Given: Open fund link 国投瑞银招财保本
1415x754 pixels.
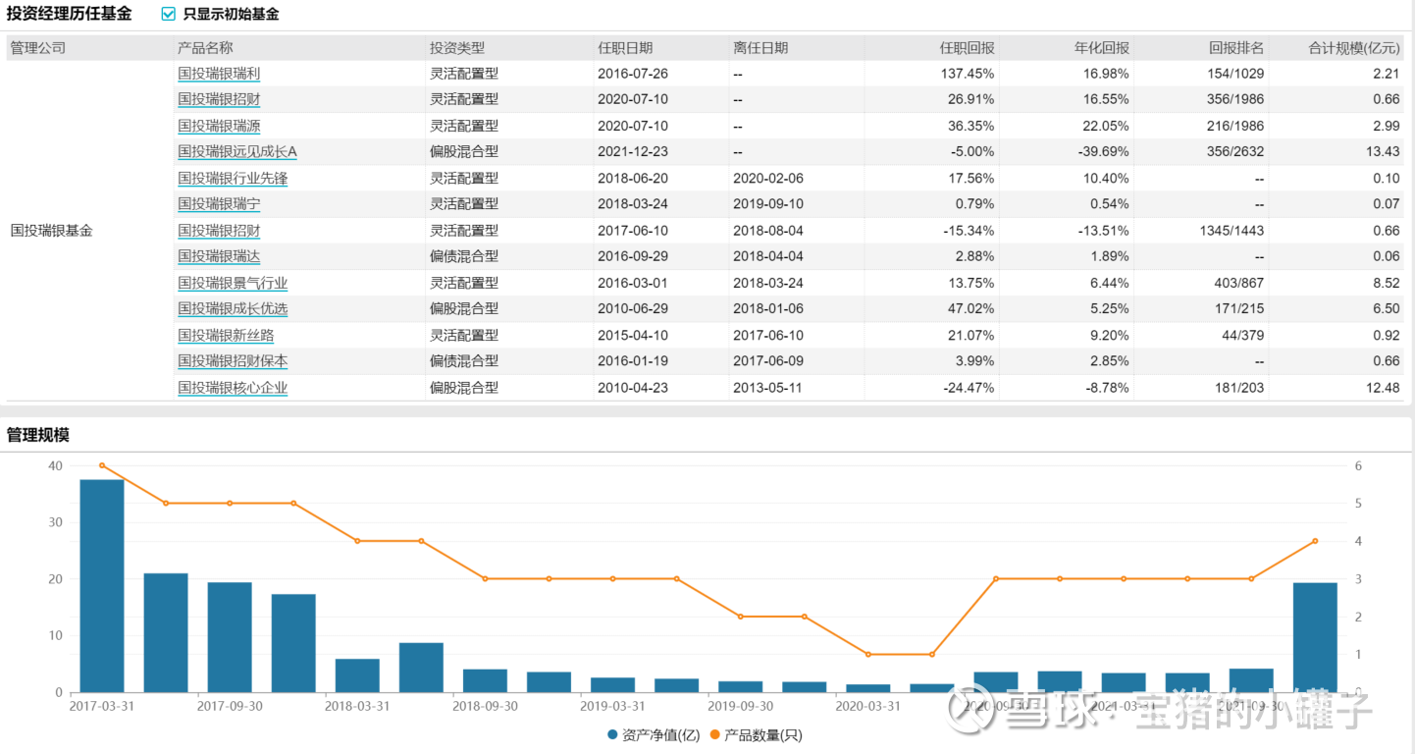Looking at the screenshot, I should (233, 361).
